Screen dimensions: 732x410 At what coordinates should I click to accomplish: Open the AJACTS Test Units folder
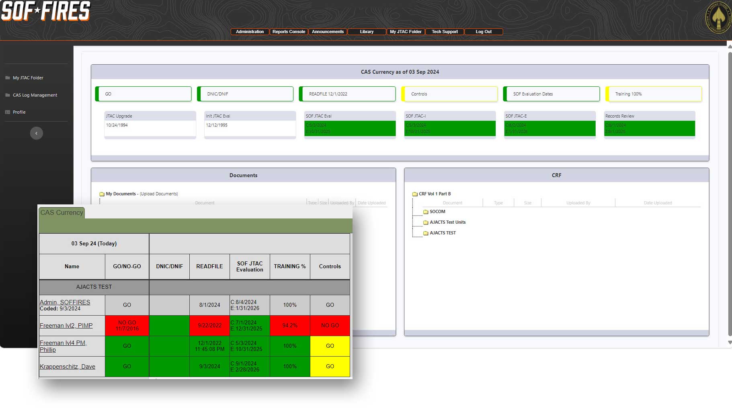(447, 222)
